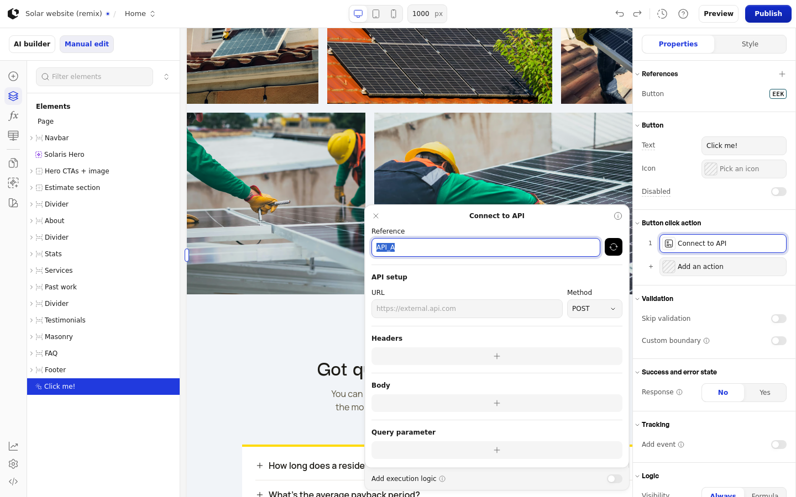Open the formulas fx icon in sidebar
796x497 pixels.
coord(13,116)
